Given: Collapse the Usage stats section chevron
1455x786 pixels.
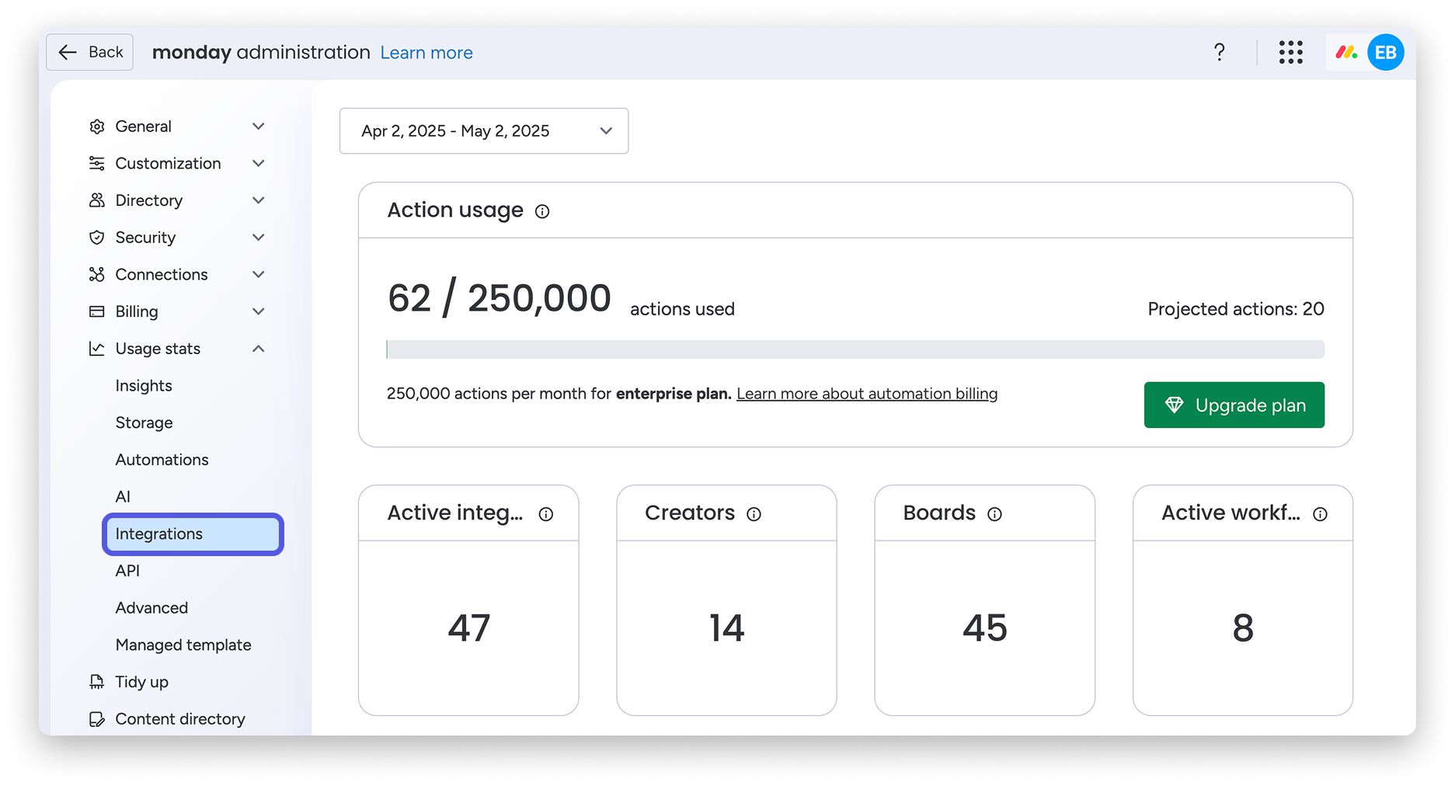Looking at the screenshot, I should click(x=259, y=349).
